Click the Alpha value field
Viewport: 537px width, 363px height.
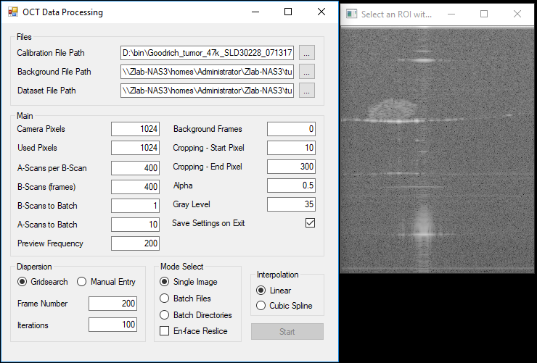(291, 185)
